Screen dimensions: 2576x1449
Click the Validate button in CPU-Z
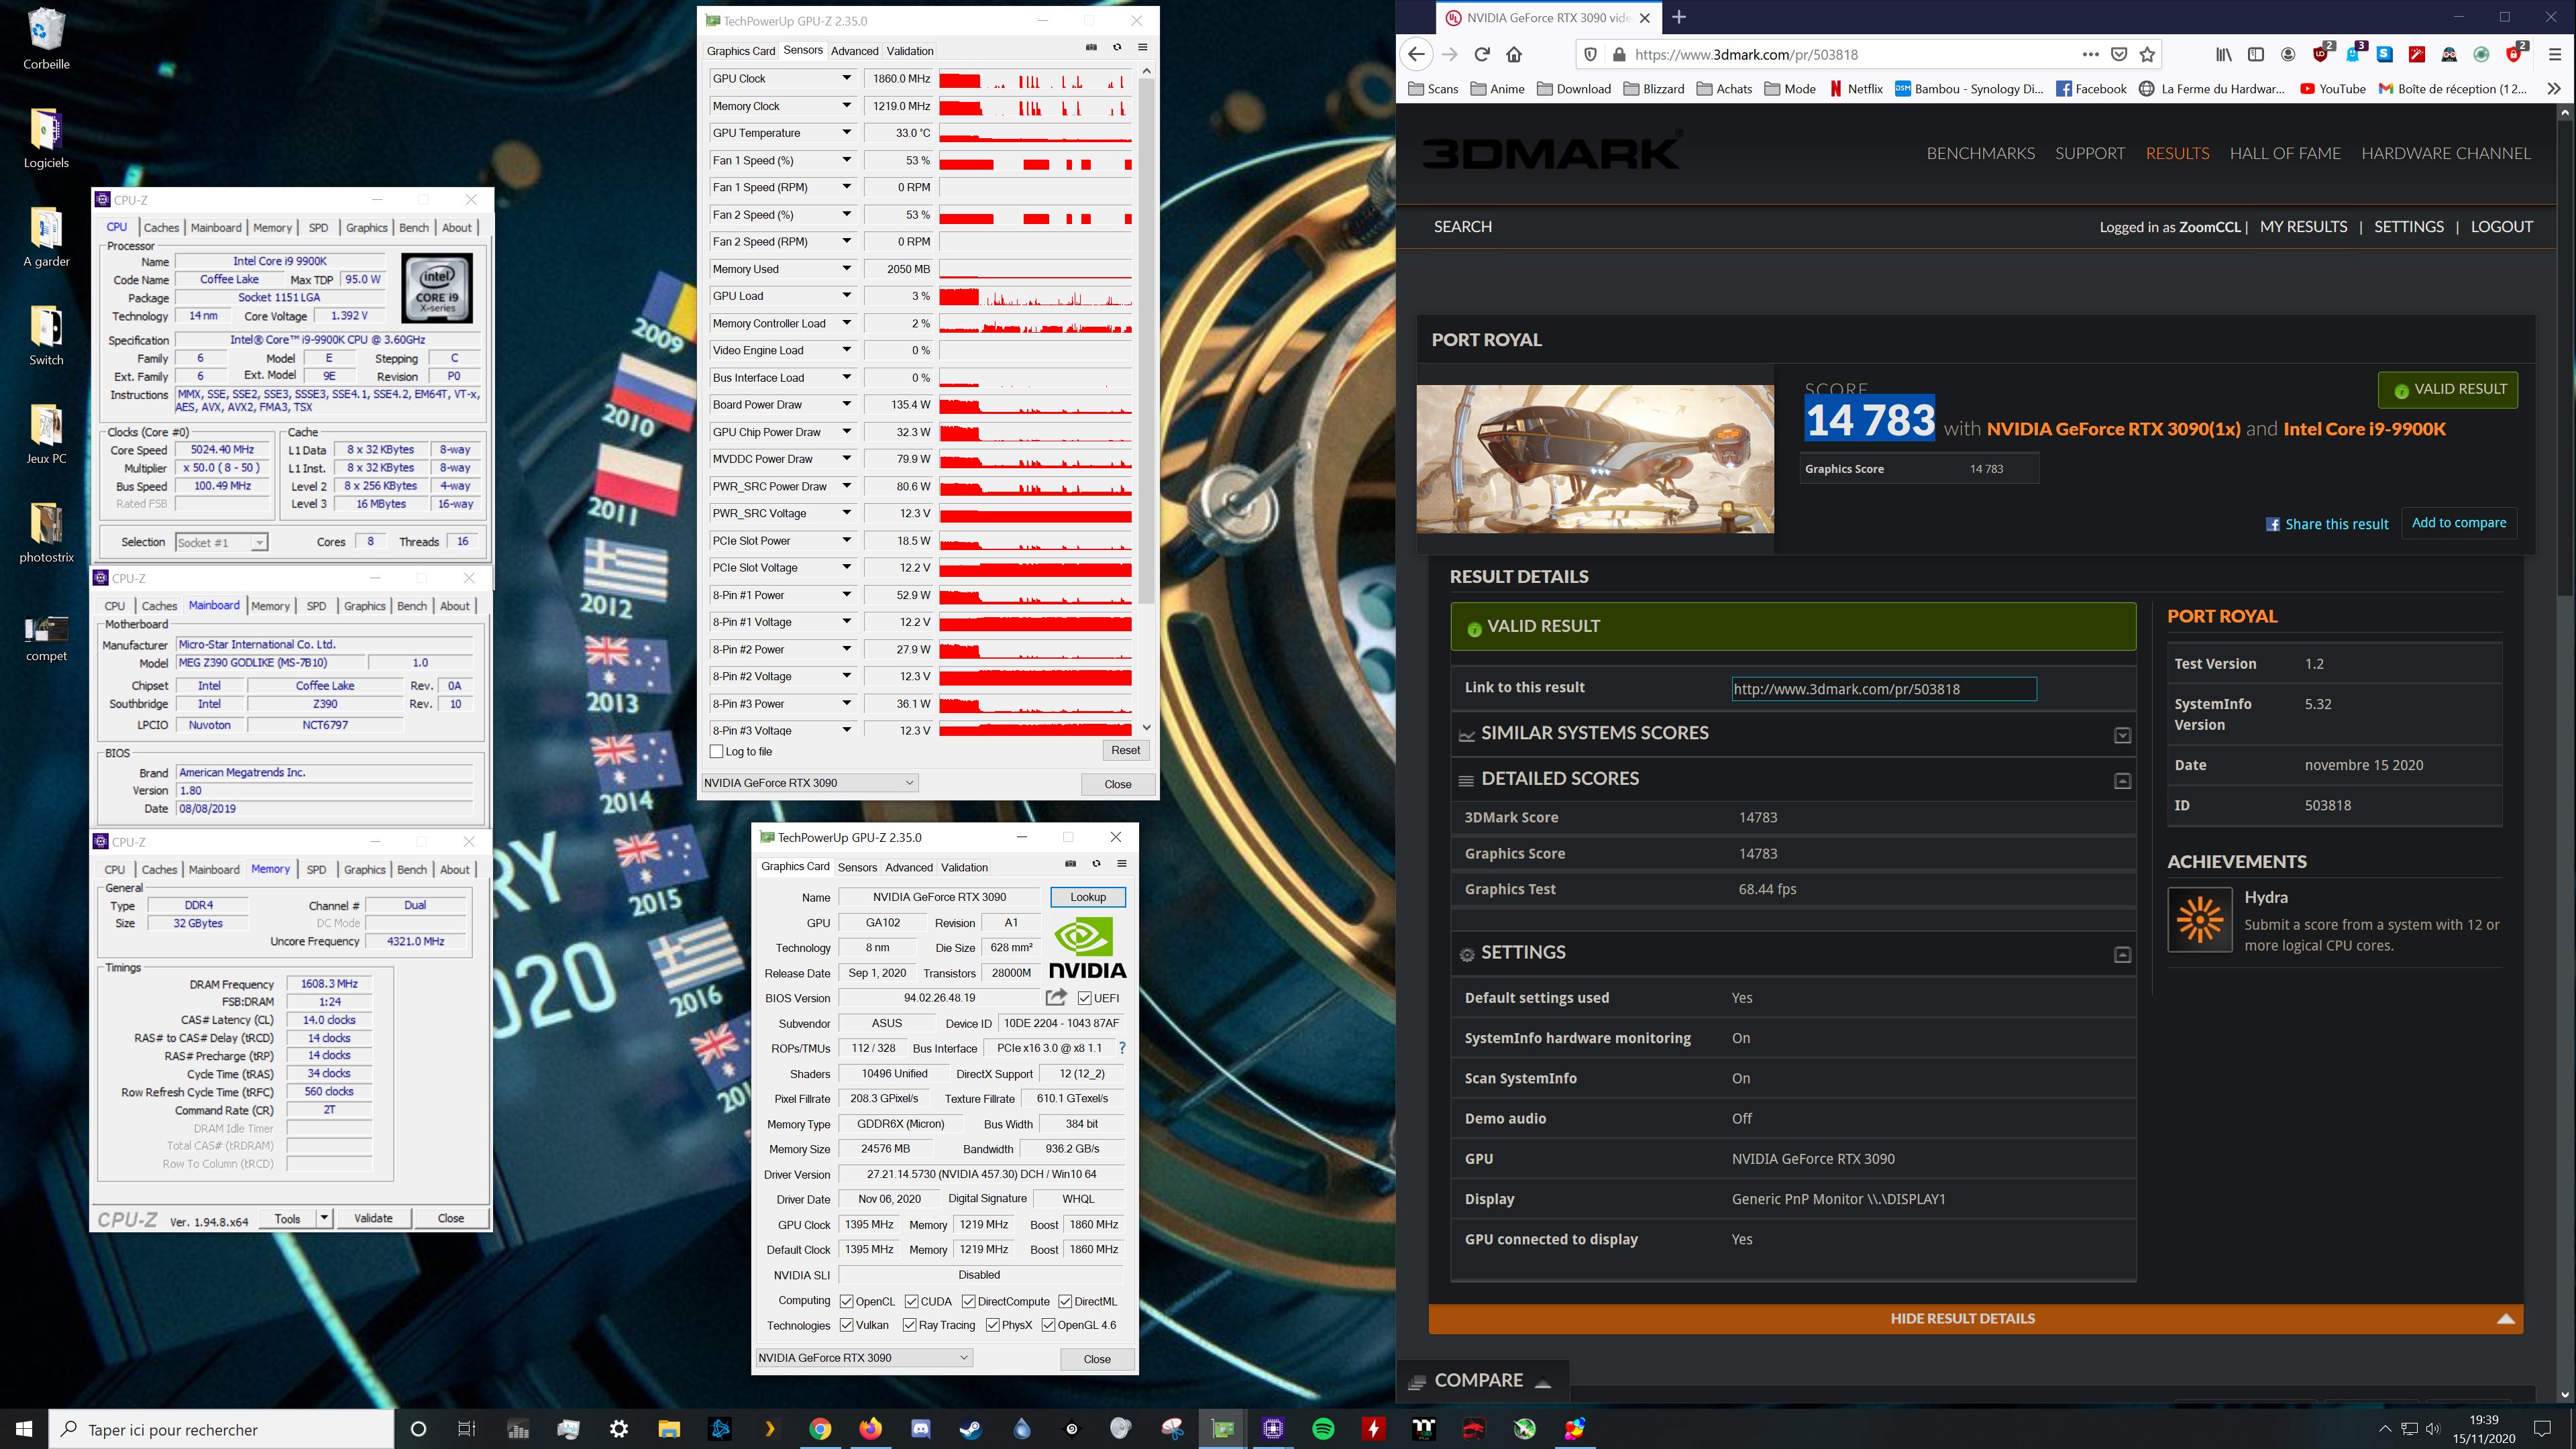point(373,1218)
